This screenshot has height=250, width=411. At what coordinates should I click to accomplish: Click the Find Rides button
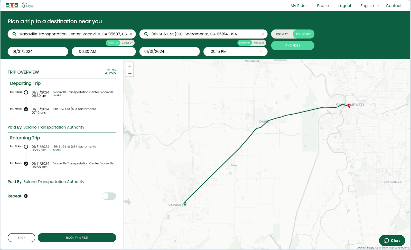coord(293,45)
